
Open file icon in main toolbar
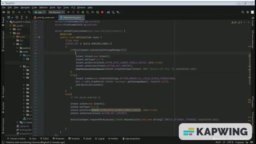click(4, 12)
